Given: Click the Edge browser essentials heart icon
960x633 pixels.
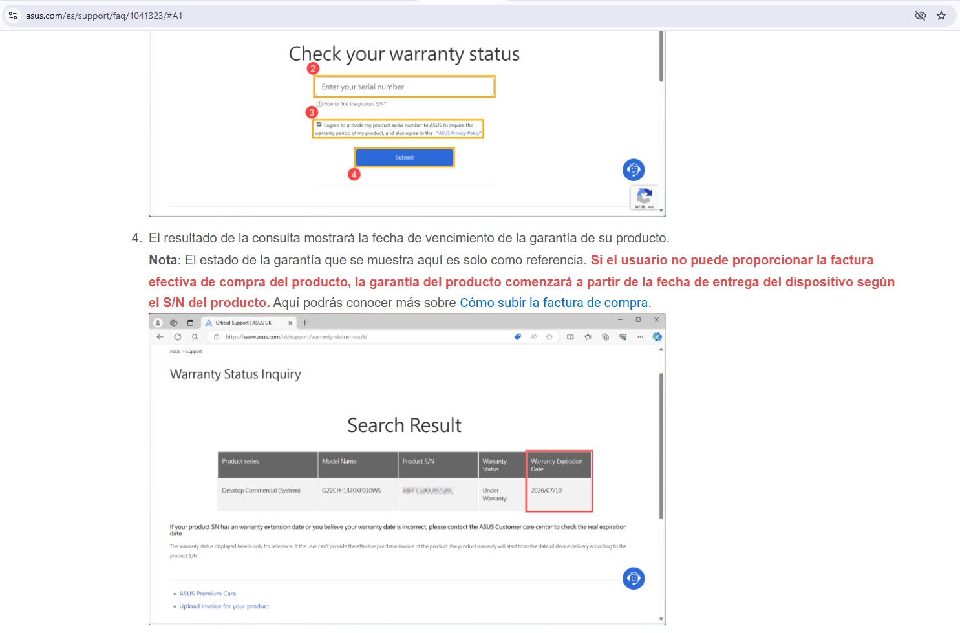Looking at the screenshot, I should pyautogui.click(x=623, y=337).
